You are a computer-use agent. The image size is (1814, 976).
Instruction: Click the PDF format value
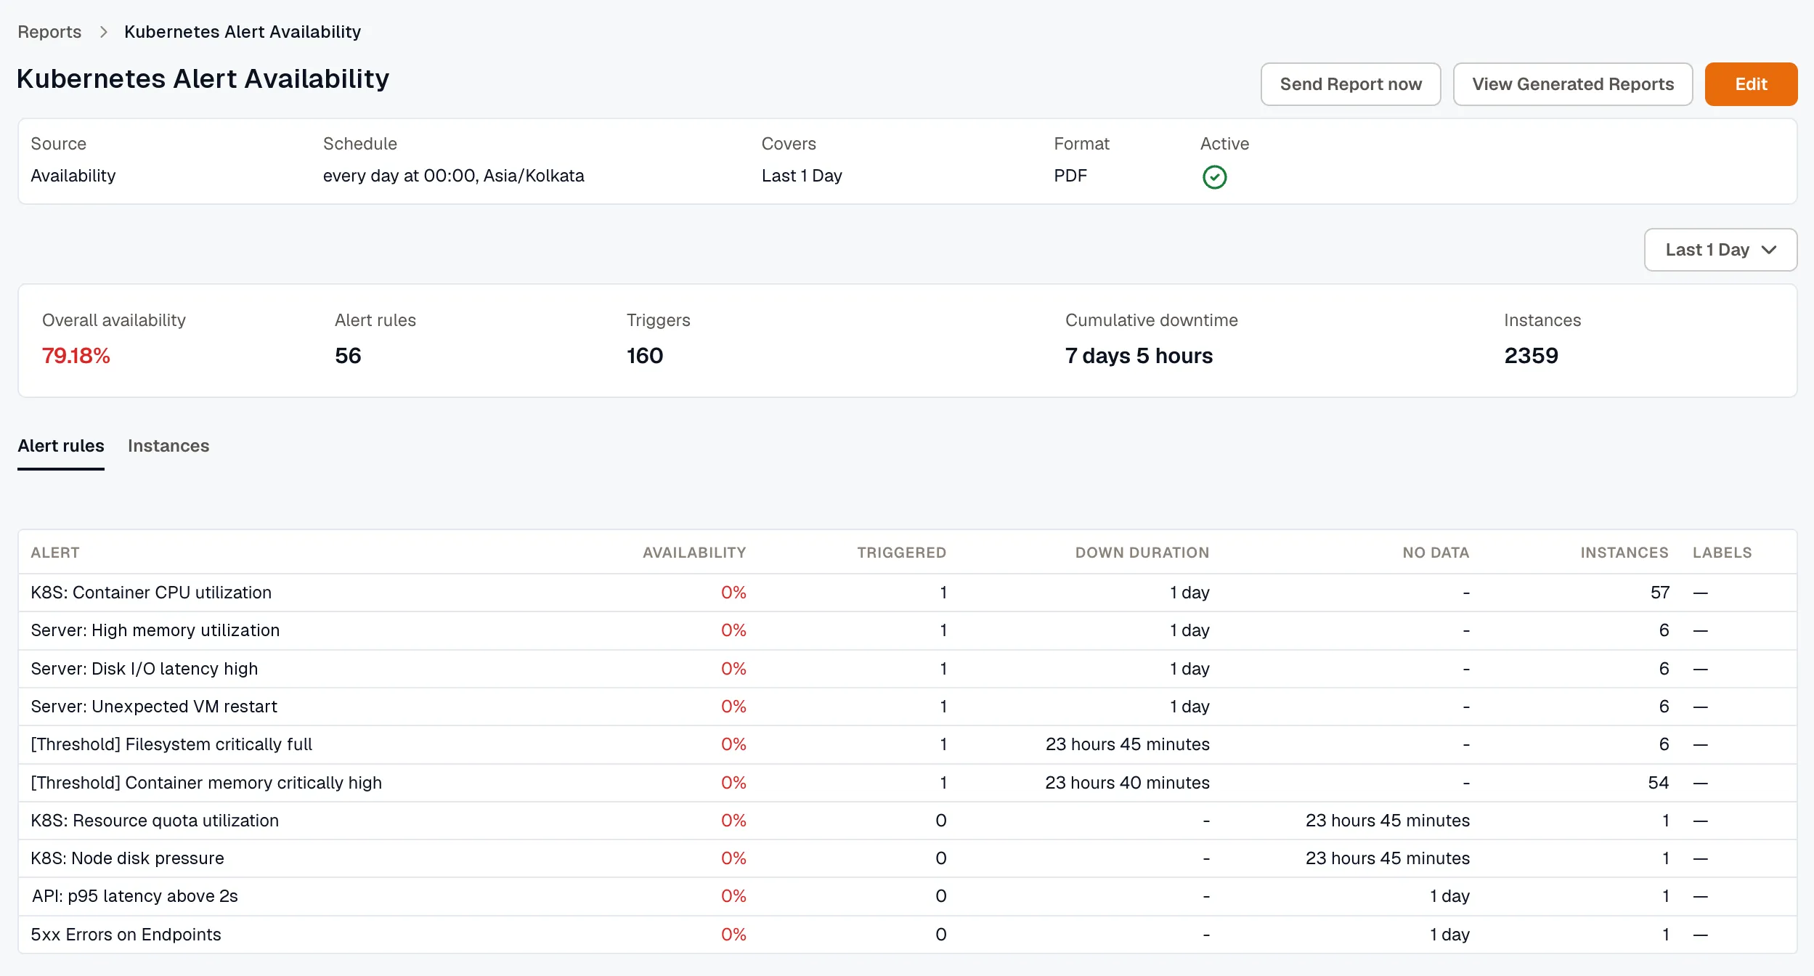(1070, 176)
